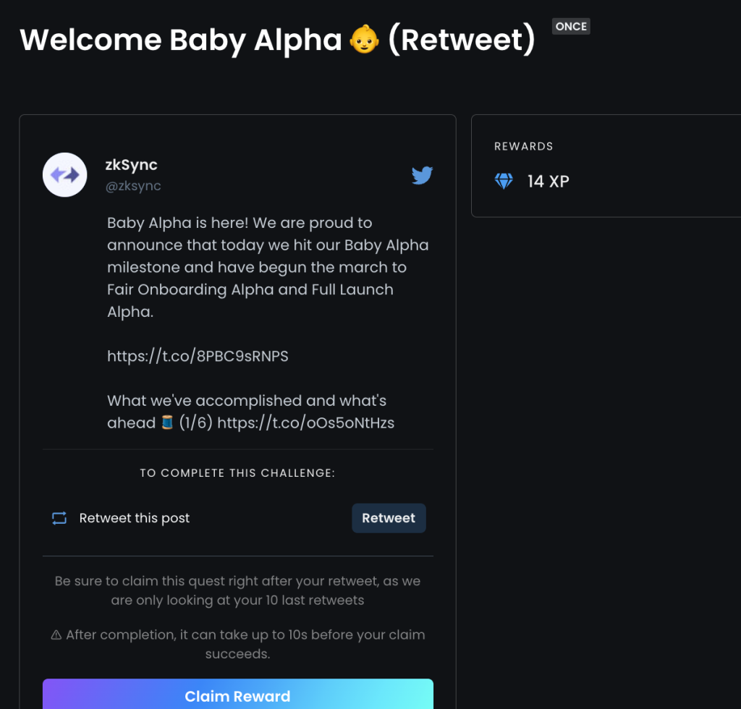Open the t.co/oOs5oNtHzs link

[306, 423]
